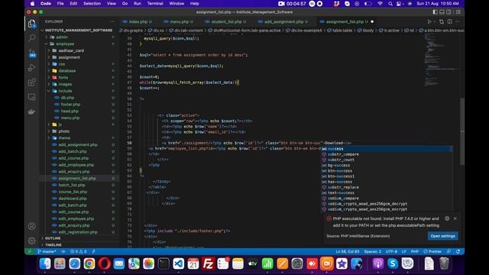This screenshot has height=275, width=489.
Task: Click the editor vertical scrollbar
Action: coord(462,131)
